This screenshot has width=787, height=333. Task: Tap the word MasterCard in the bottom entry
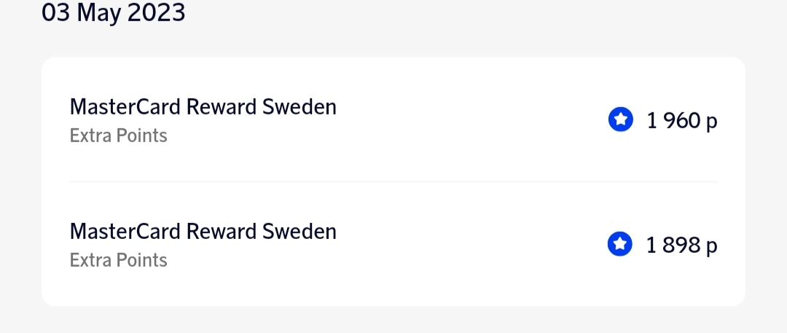(x=125, y=232)
